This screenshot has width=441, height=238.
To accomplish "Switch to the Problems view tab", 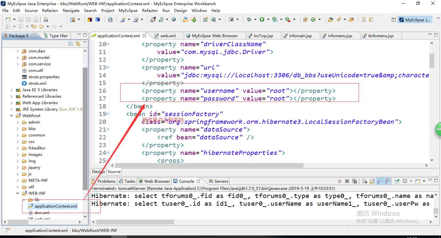I will click(x=103, y=181).
